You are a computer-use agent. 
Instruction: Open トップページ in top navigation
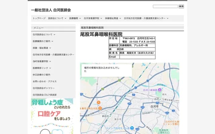(x=39, y=18)
